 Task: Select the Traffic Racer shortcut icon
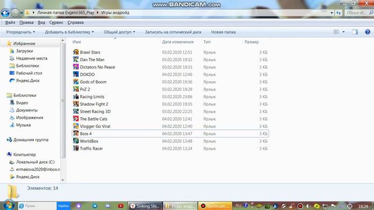[76, 148]
